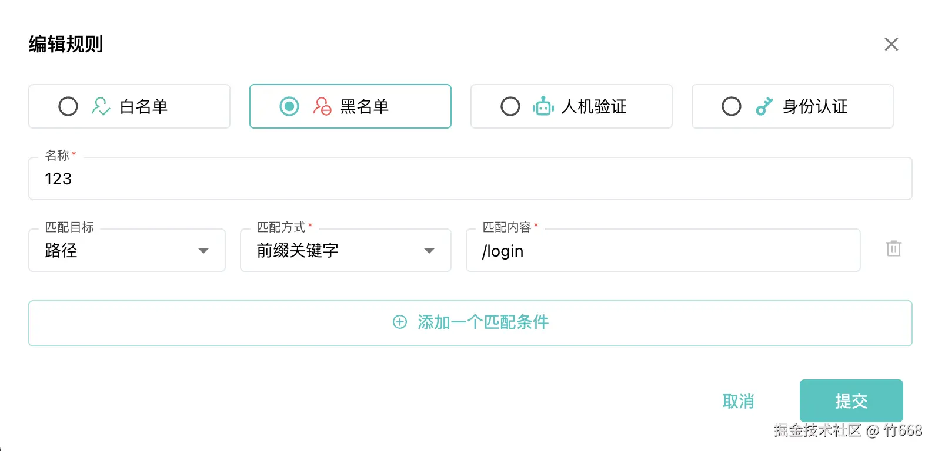Select the 人机验证 radio button
The height and width of the screenshot is (451, 935).
click(x=510, y=106)
